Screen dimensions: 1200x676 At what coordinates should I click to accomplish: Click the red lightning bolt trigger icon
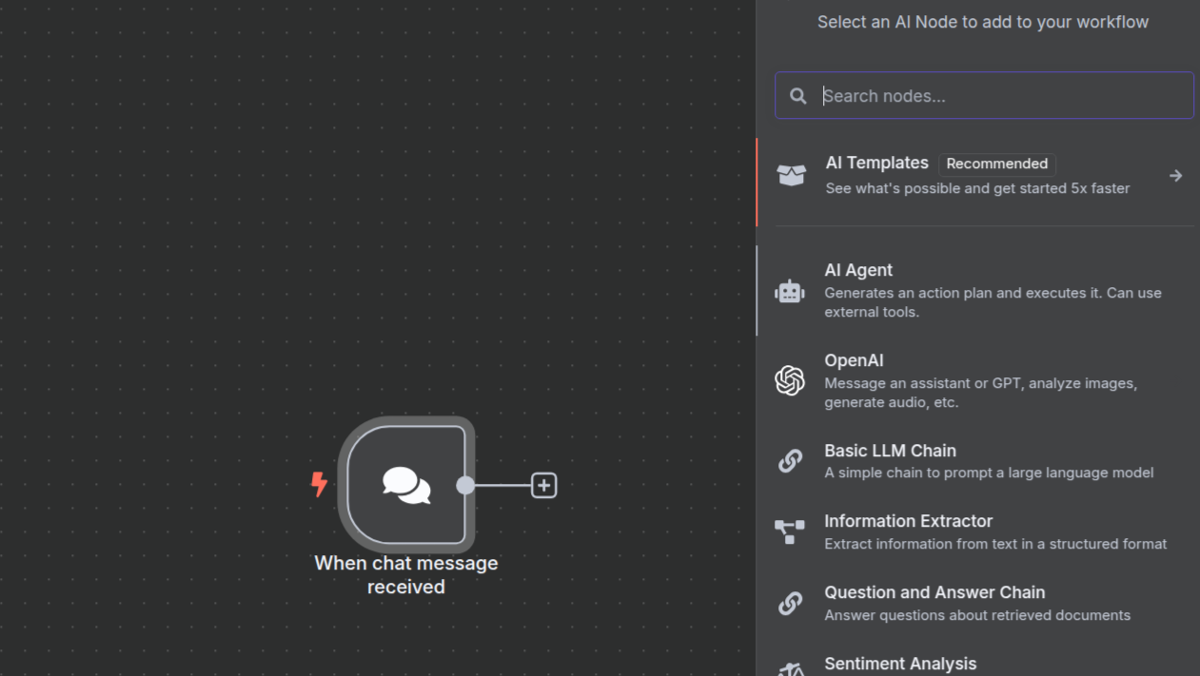pyautogui.click(x=320, y=484)
